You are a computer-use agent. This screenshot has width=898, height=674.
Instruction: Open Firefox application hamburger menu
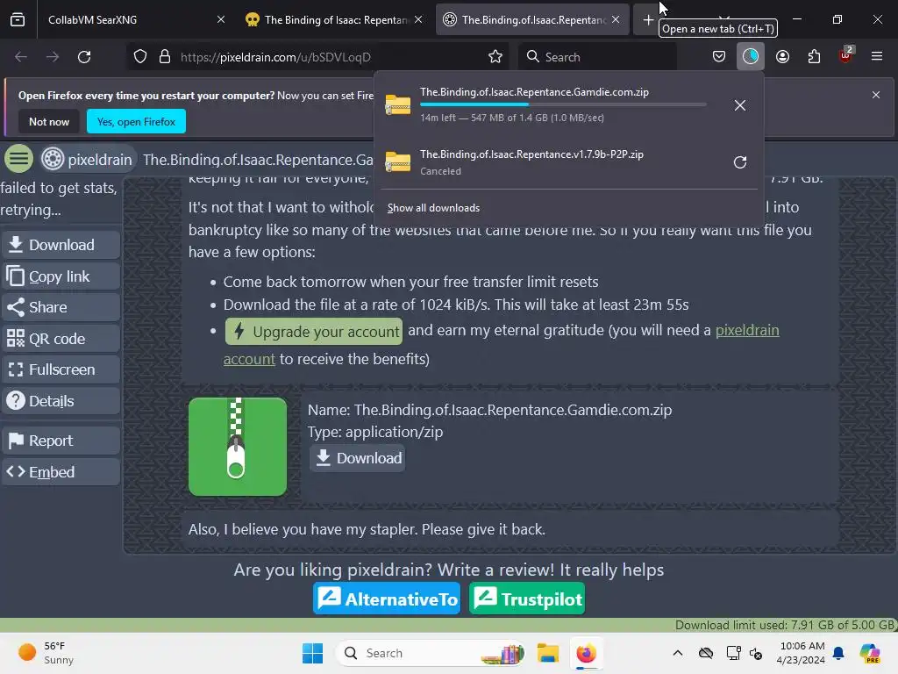tap(877, 57)
